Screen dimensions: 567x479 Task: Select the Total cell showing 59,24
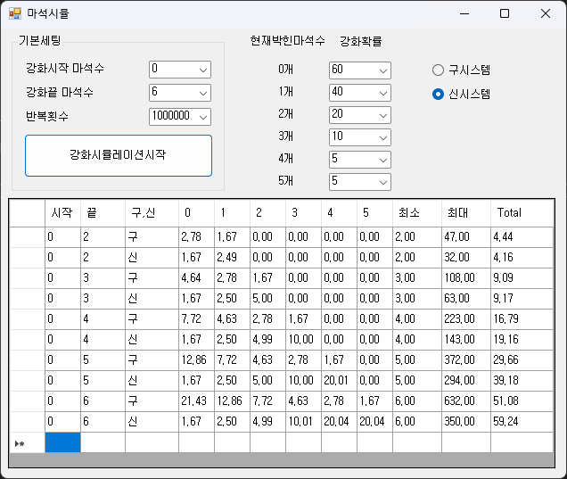pos(522,422)
